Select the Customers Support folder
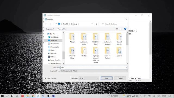Screen dimensions: 174x98 [107, 39]
